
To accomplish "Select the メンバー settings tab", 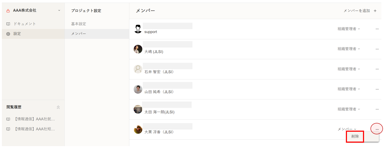I will [x=79, y=34].
